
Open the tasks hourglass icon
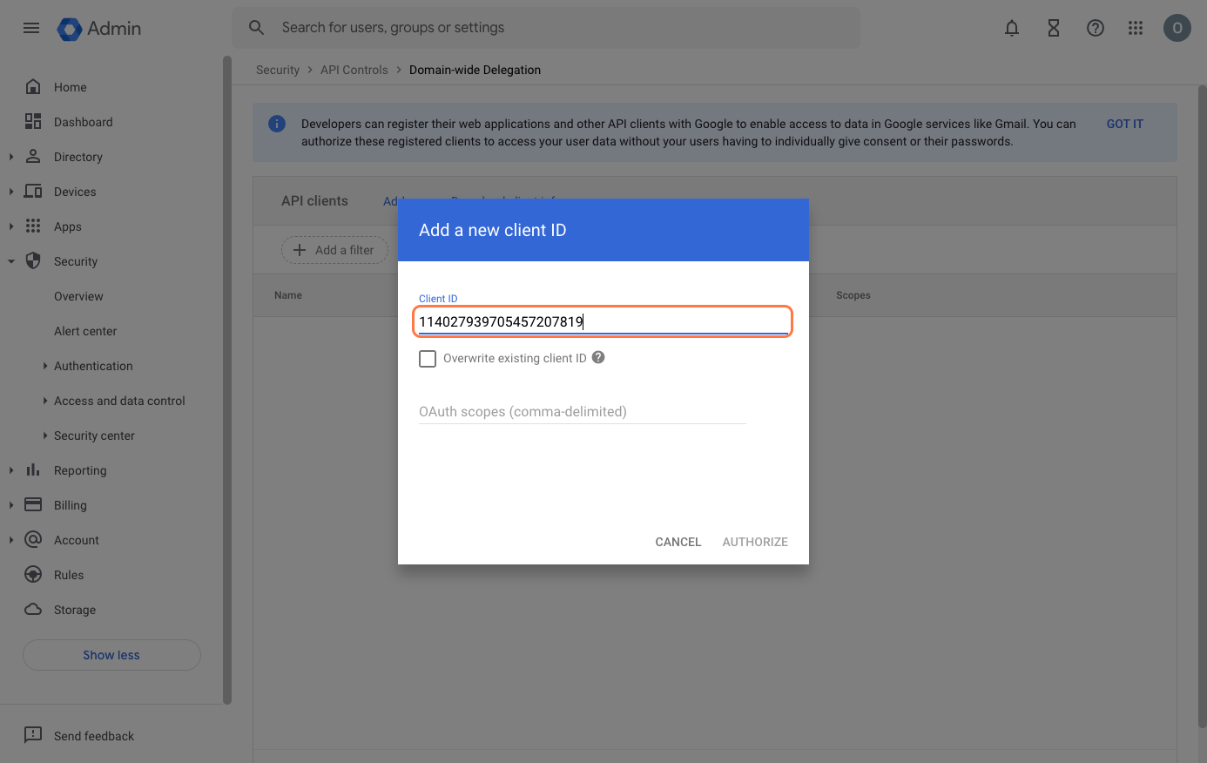point(1053,28)
